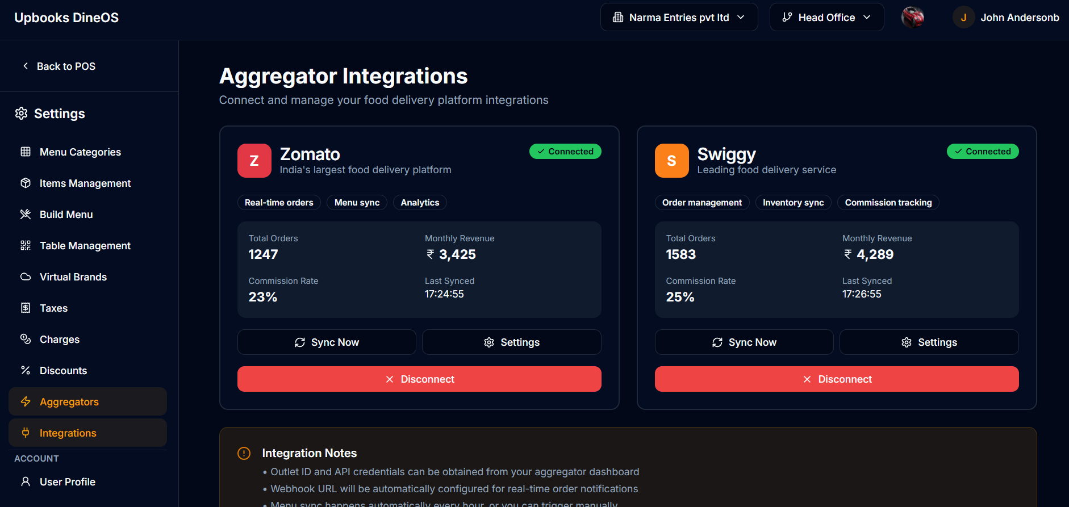Click the Charges coins icon

click(26, 339)
